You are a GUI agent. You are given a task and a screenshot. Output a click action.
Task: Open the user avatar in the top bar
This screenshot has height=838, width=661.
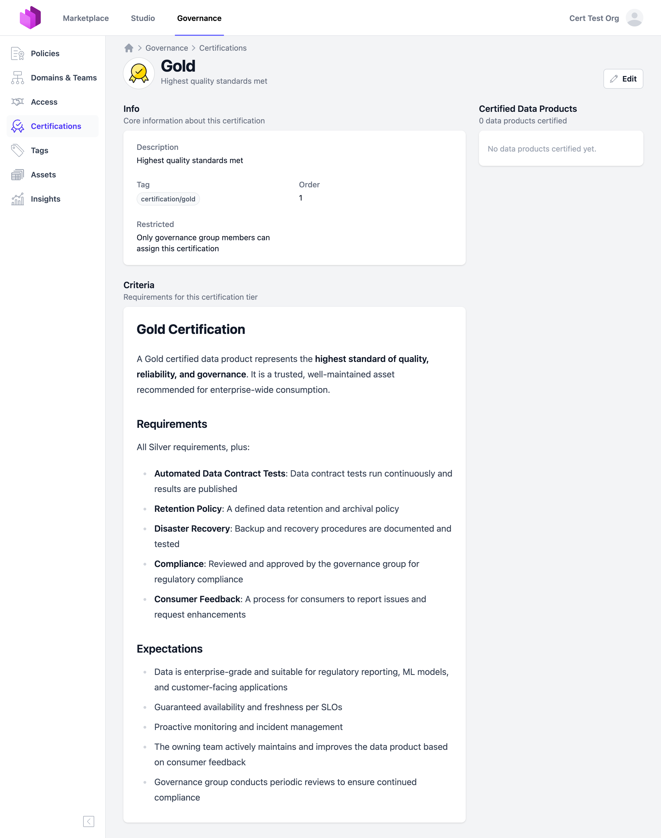(x=635, y=17)
